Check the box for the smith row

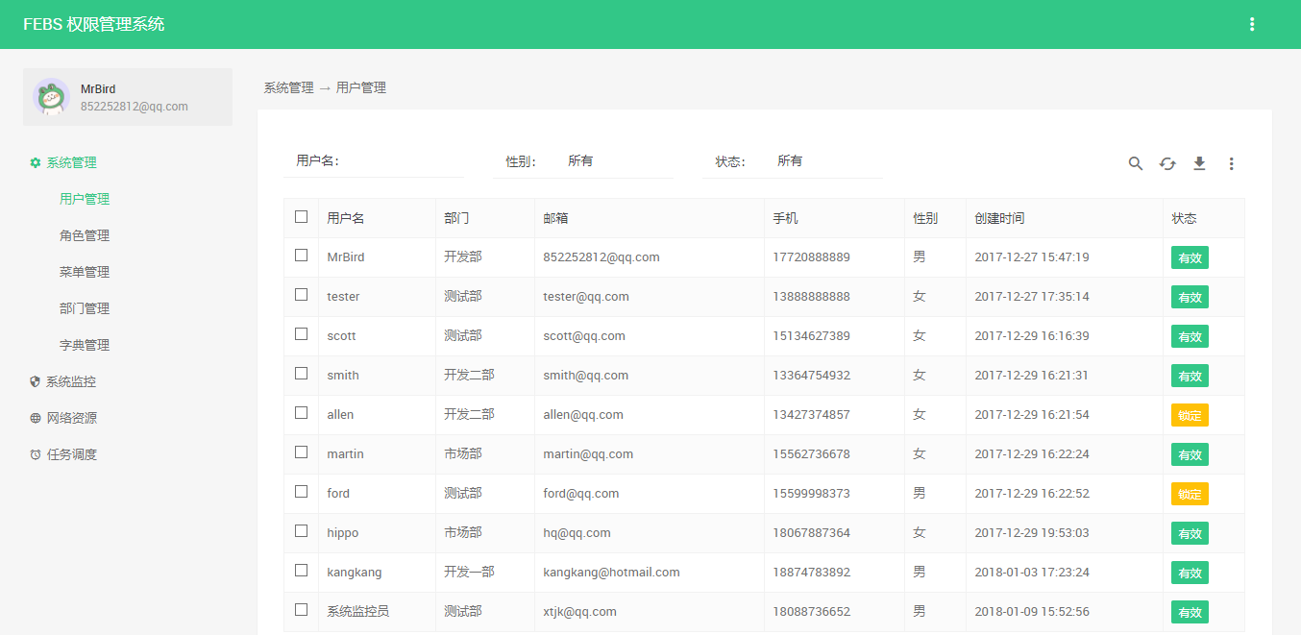pyautogui.click(x=302, y=374)
